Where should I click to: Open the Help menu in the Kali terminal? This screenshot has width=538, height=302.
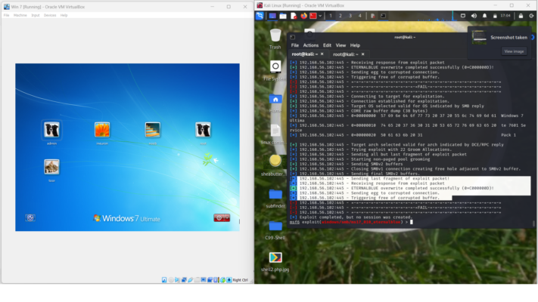(x=355, y=45)
